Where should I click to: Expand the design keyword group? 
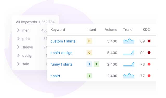point(18,55)
